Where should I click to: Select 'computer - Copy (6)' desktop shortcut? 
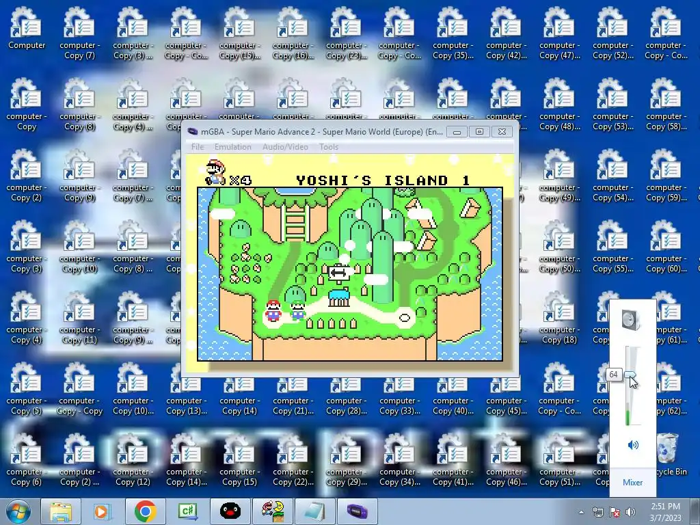[x=27, y=459]
